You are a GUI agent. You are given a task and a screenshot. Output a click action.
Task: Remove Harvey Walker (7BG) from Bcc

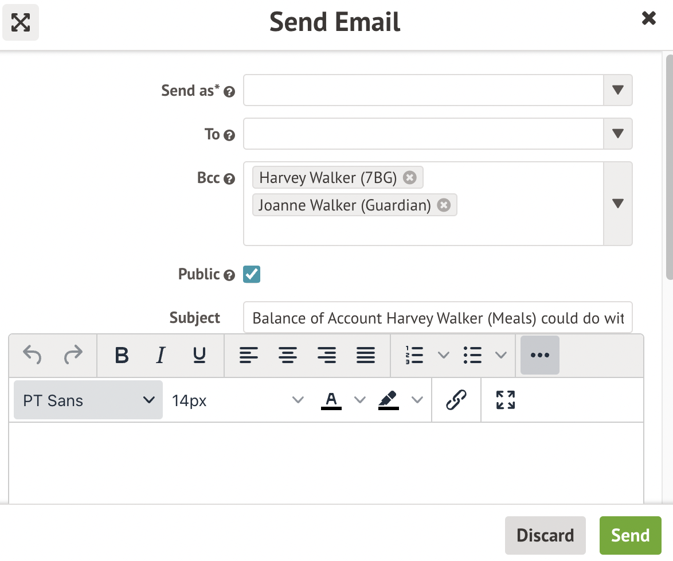pyautogui.click(x=409, y=178)
